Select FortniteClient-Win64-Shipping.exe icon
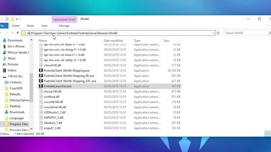Screen dimensions: 271x152 (41, 71)
